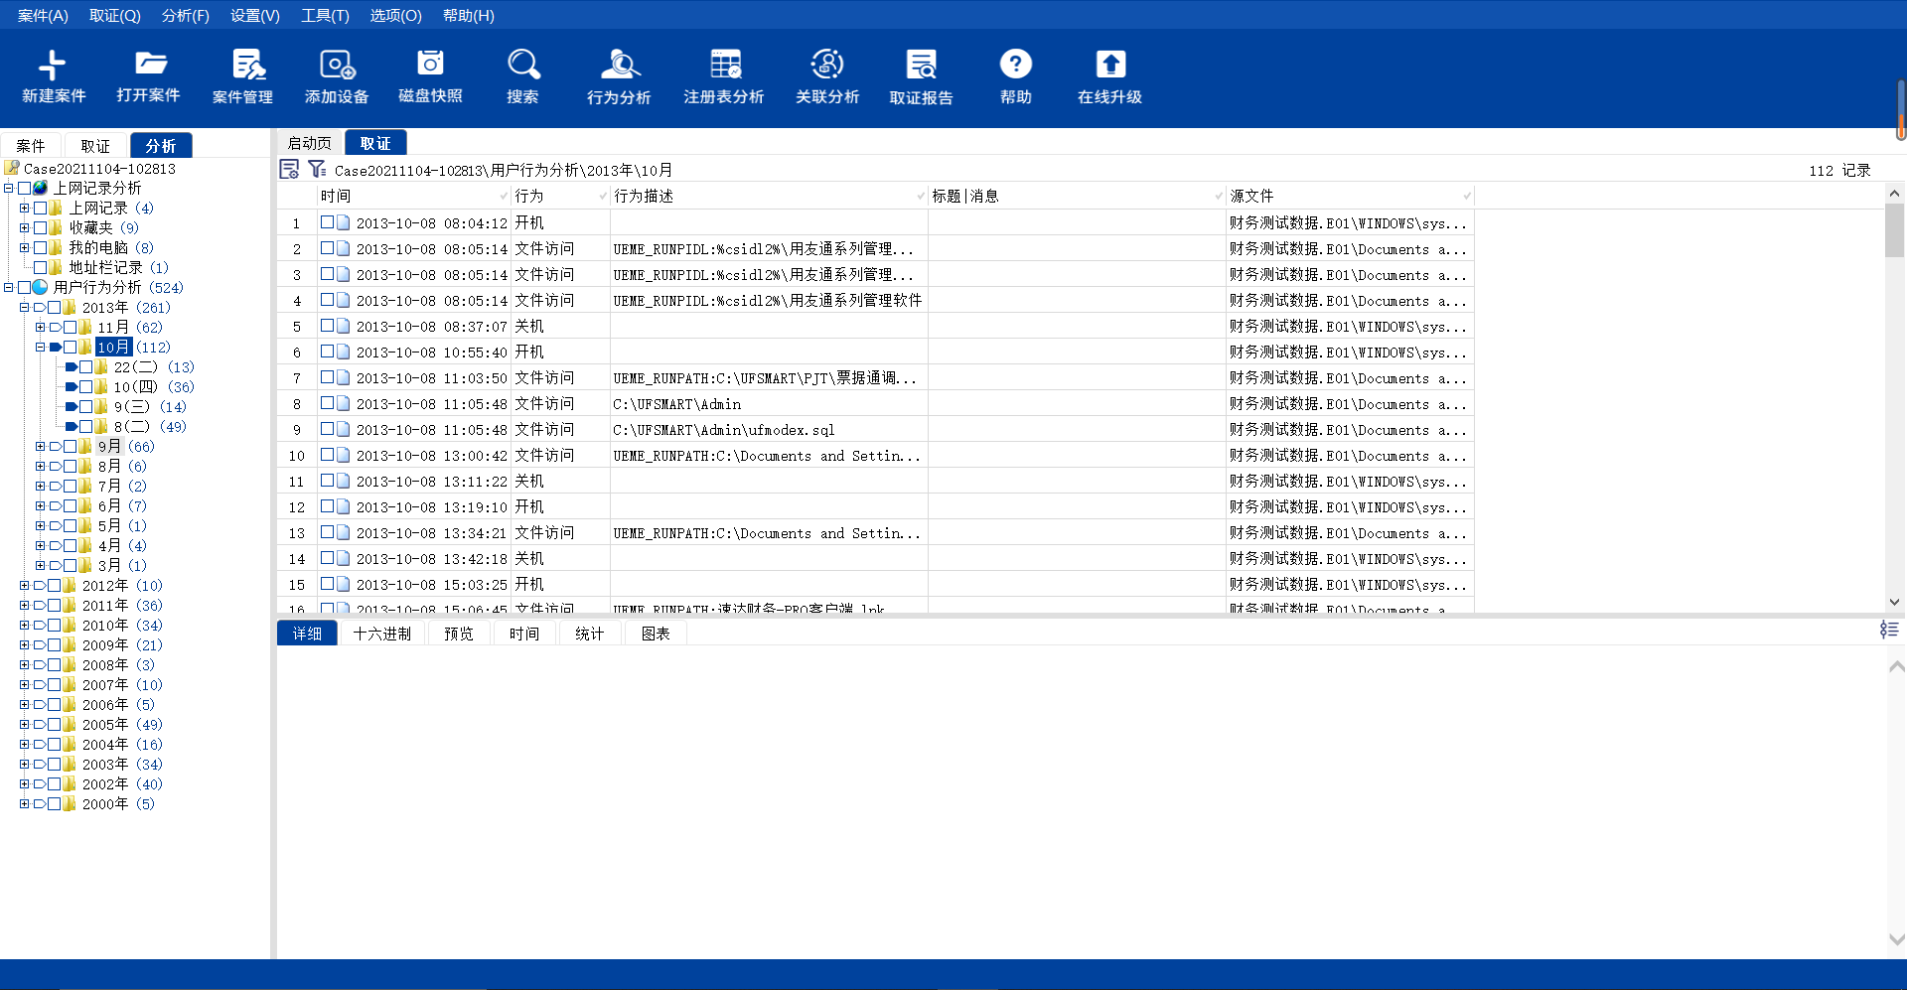Expand the 收藏夹 (9) node
Viewport: 1907px width, 990px height.
pos(25,227)
